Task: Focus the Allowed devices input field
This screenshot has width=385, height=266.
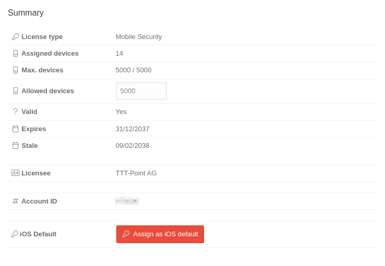Action: [x=141, y=91]
